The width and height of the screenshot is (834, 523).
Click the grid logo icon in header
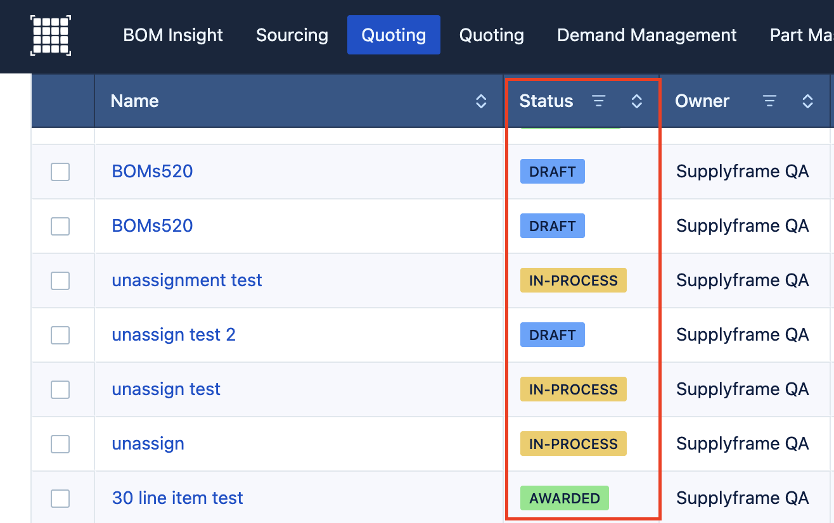(x=51, y=35)
